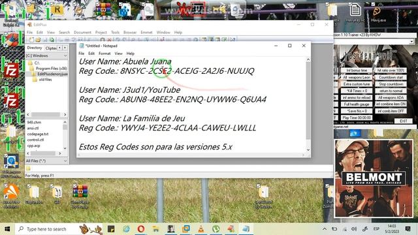Click red X delete icon in EditPlus toolbar
Viewport: 418px width, 235px height.
click(109, 40)
